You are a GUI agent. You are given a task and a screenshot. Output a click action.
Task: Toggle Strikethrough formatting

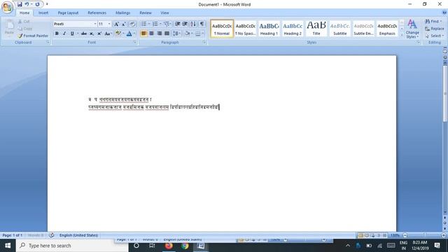(84, 34)
